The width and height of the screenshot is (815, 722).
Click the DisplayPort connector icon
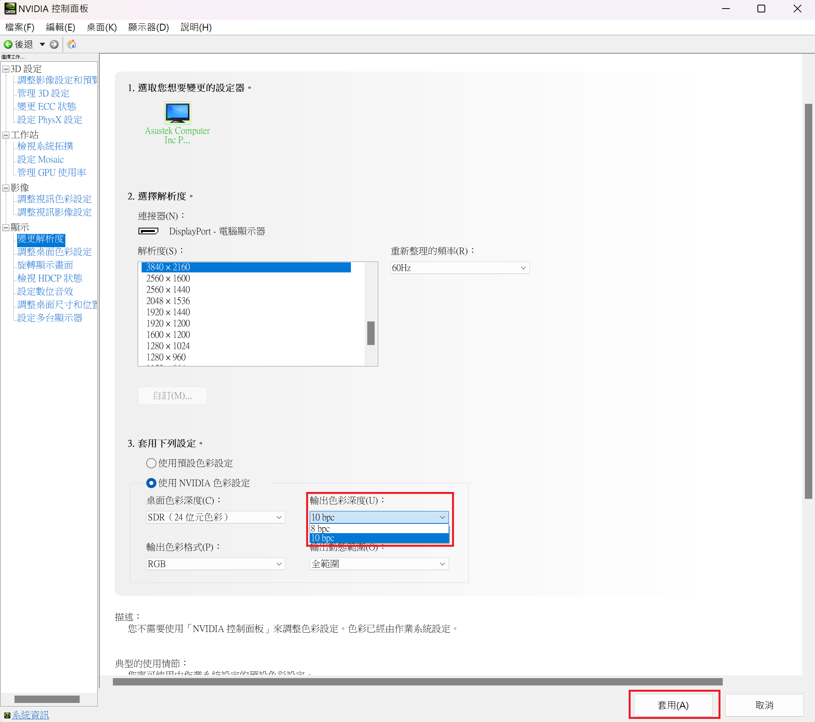tap(148, 231)
